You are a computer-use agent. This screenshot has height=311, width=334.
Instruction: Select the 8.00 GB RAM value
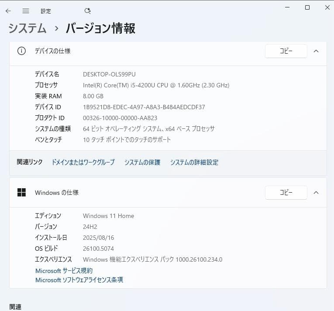coord(93,96)
